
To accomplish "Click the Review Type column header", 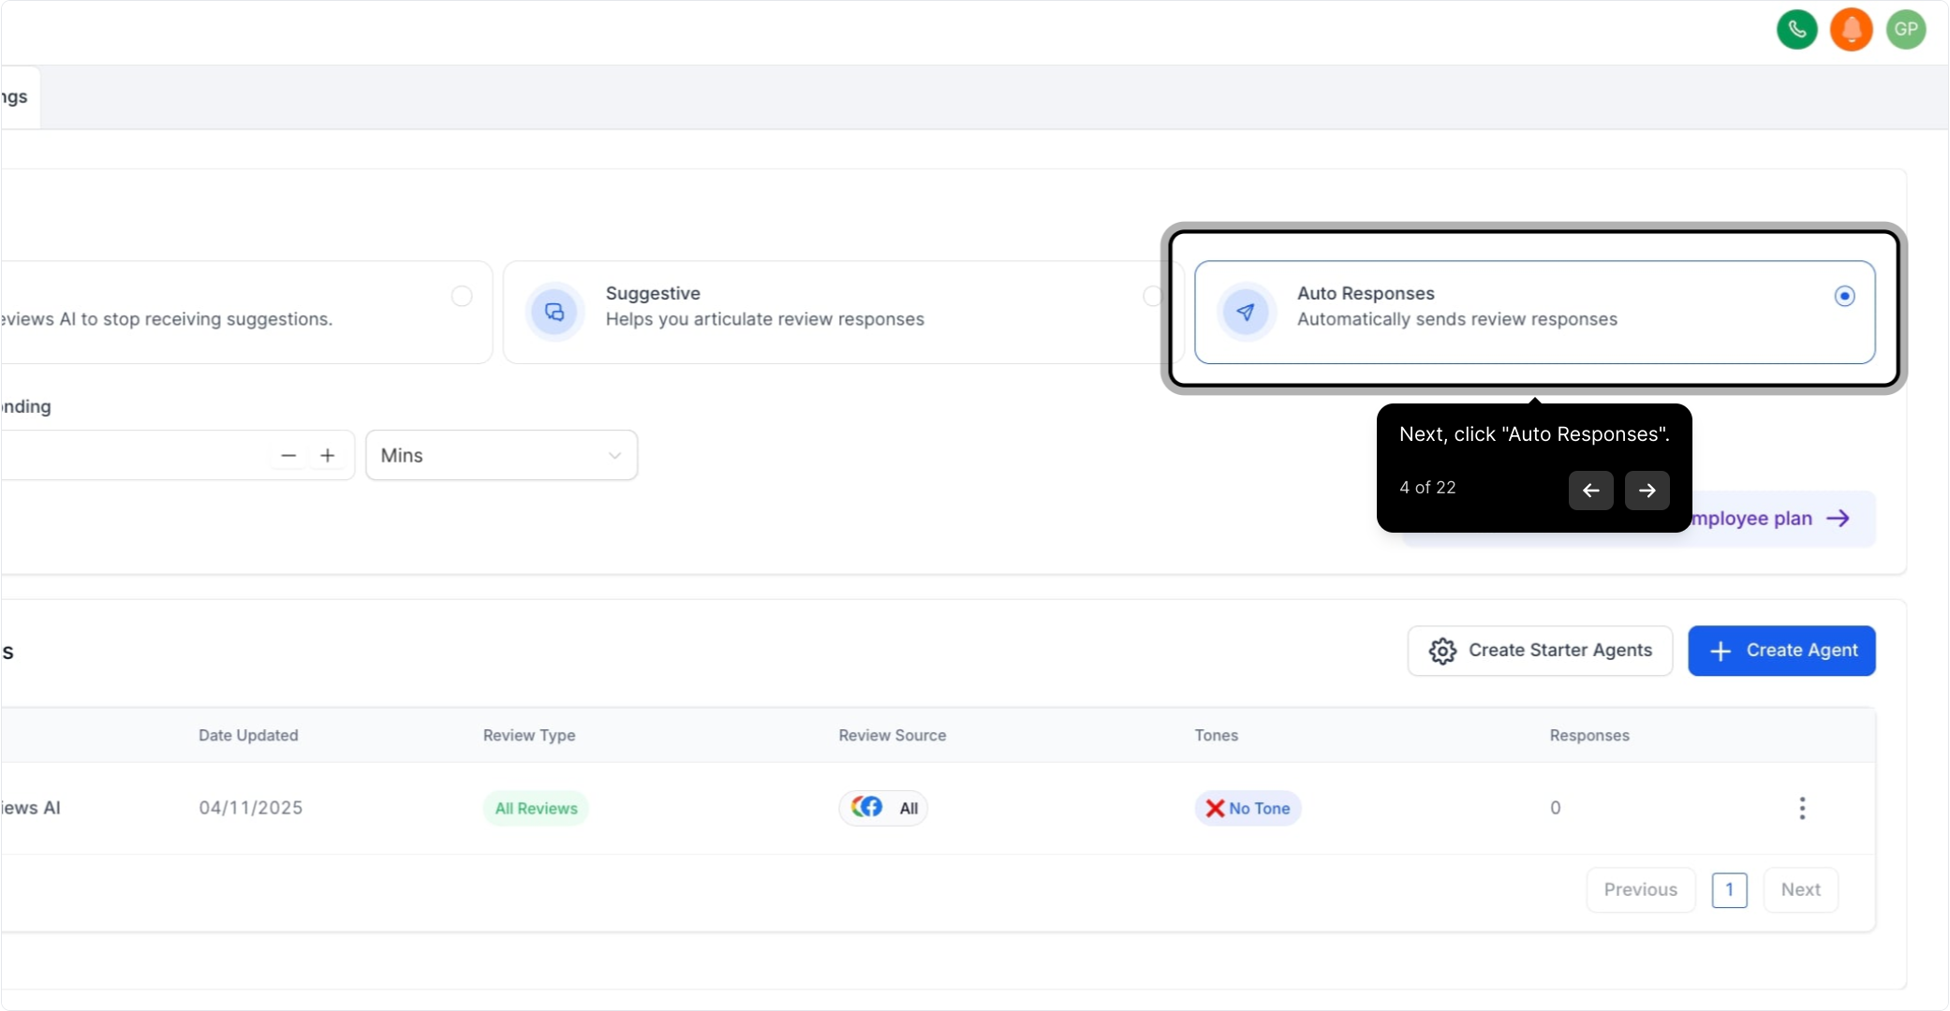I will [529, 736].
